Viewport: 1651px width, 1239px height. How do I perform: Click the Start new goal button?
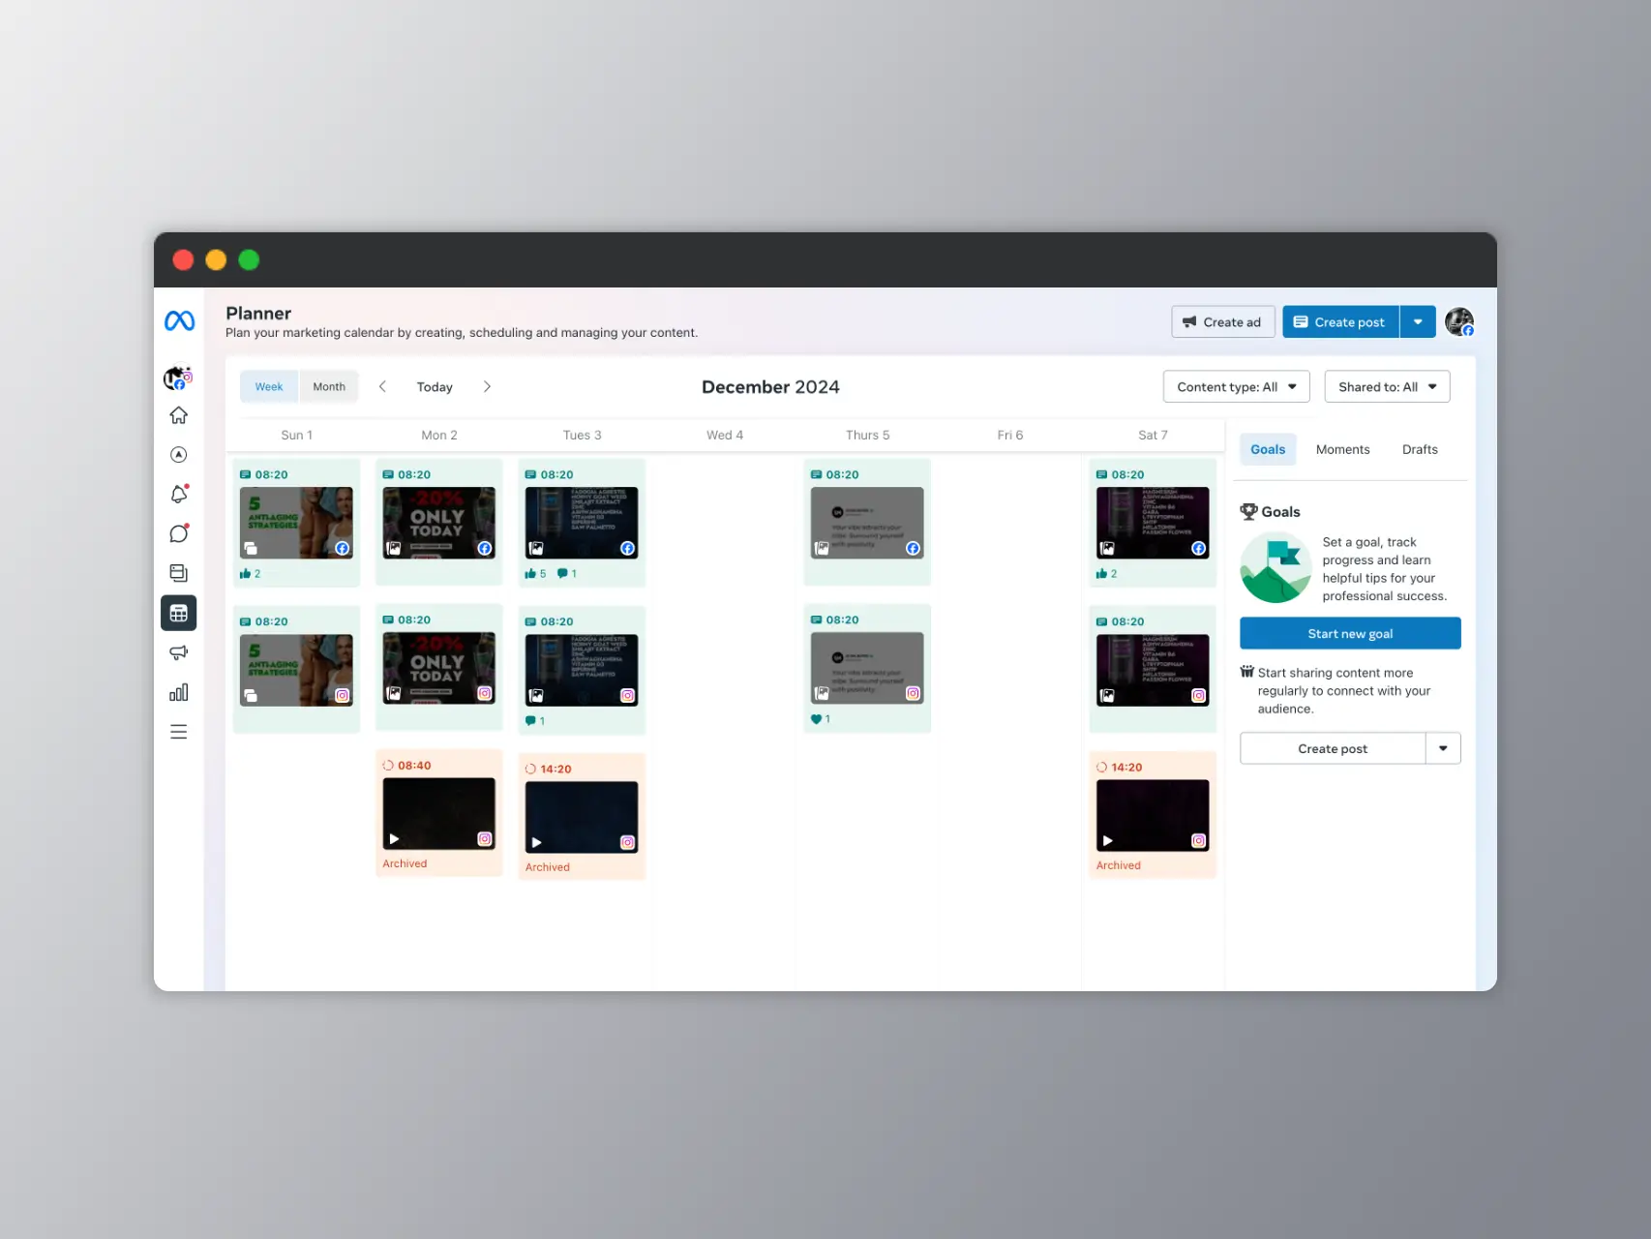click(x=1350, y=633)
